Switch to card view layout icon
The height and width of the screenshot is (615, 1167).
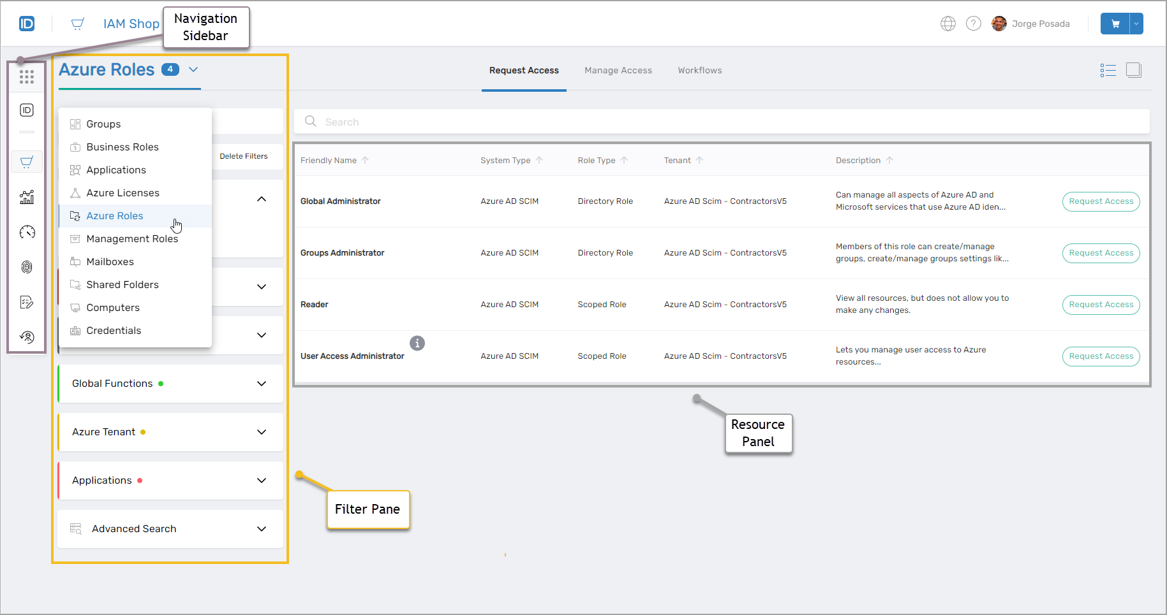pyautogui.click(x=1133, y=70)
